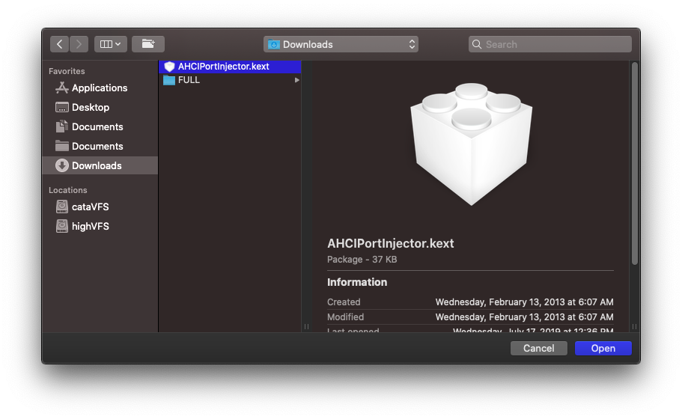
Task: Open the column view mode selector
Action: point(111,44)
